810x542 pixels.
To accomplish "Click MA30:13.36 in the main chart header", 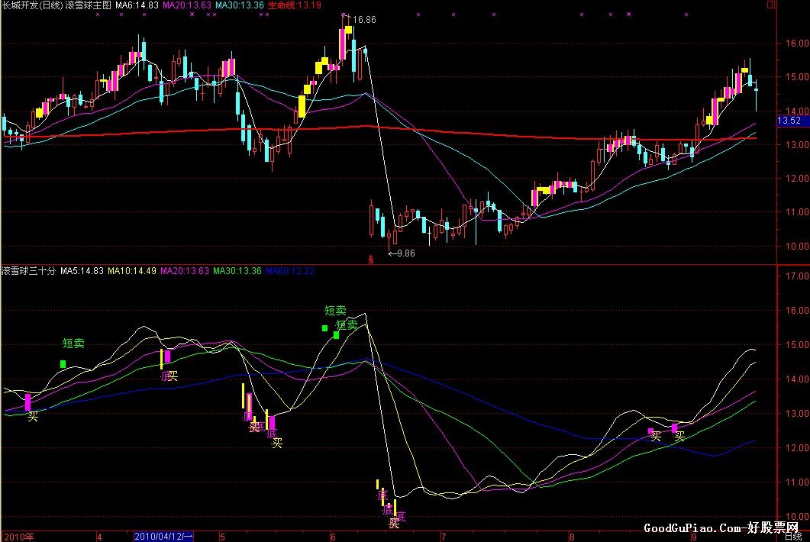I will pos(240,5).
